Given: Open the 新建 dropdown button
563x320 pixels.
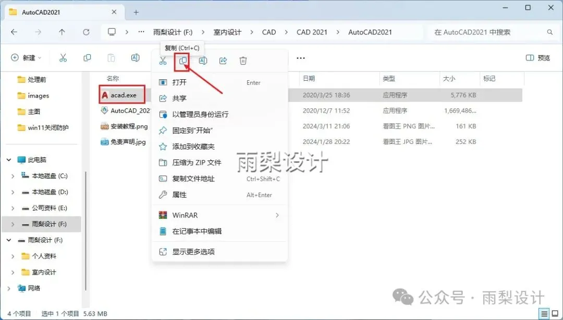Looking at the screenshot, I should pyautogui.click(x=26, y=58).
